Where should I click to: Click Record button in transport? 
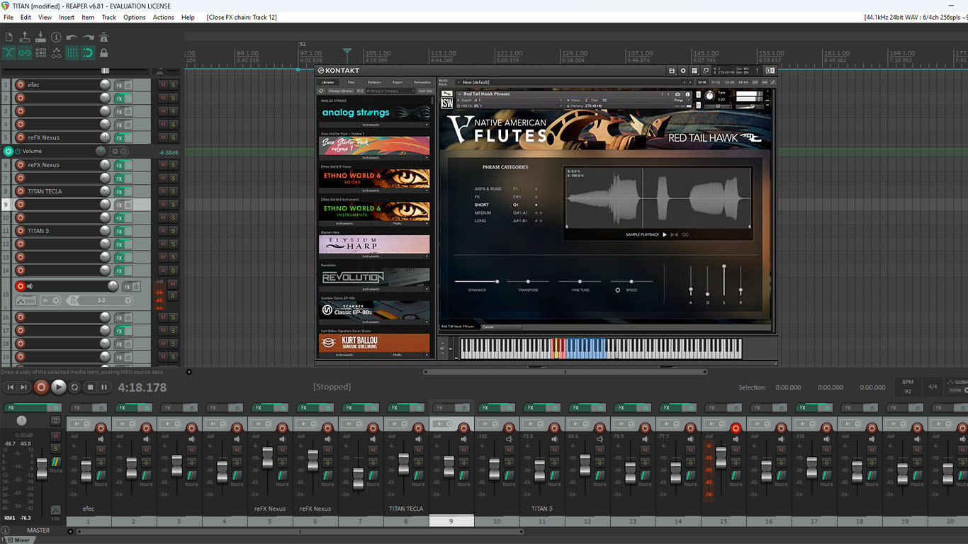pyautogui.click(x=41, y=387)
